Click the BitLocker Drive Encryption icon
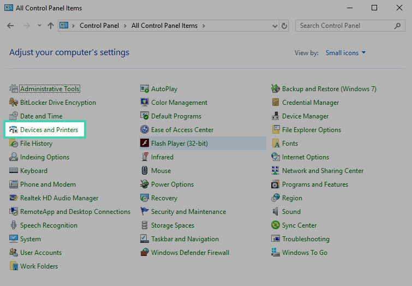This screenshot has width=412, height=286. click(14, 103)
